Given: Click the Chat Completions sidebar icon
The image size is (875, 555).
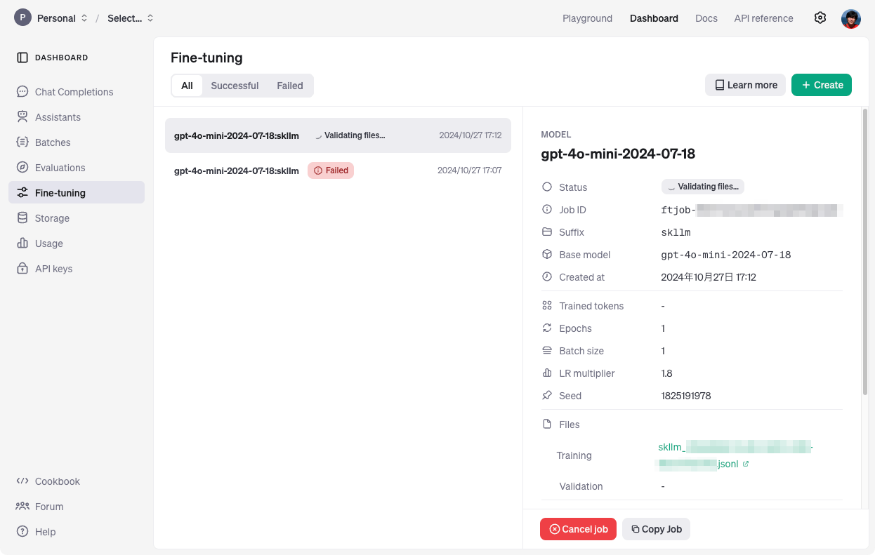Looking at the screenshot, I should point(22,92).
